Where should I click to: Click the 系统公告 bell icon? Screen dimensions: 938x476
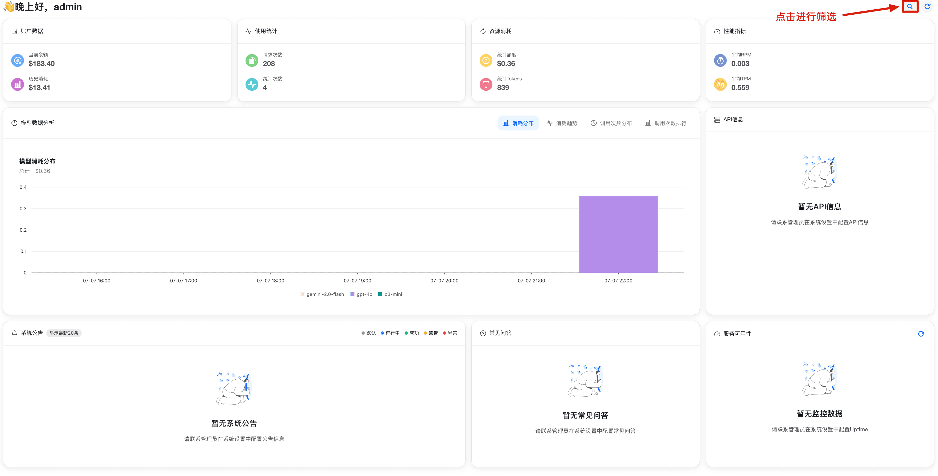pyautogui.click(x=14, y=333)
